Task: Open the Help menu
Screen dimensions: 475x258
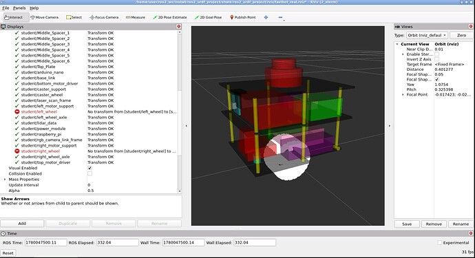Action: click(34, 8)
